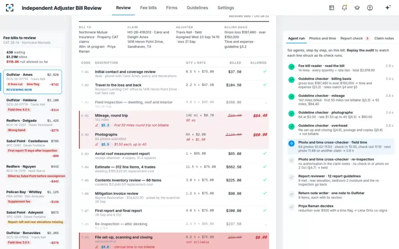
Task: Click the green check for Guideline checker photographs
Action: click(x=292, y=114)
